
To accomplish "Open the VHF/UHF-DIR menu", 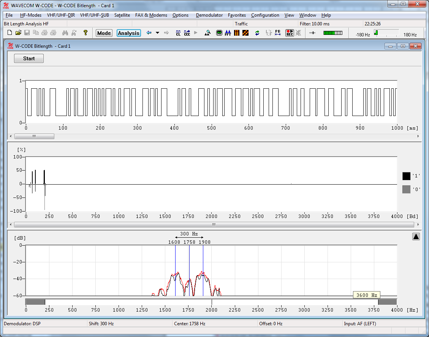I will 61,15.
